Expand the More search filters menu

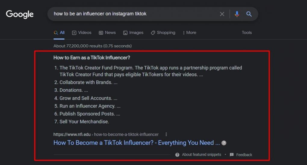tap(190, 33)
